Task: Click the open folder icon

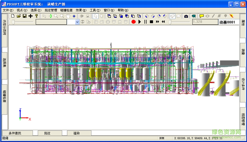Action: [x=19, y=16]
